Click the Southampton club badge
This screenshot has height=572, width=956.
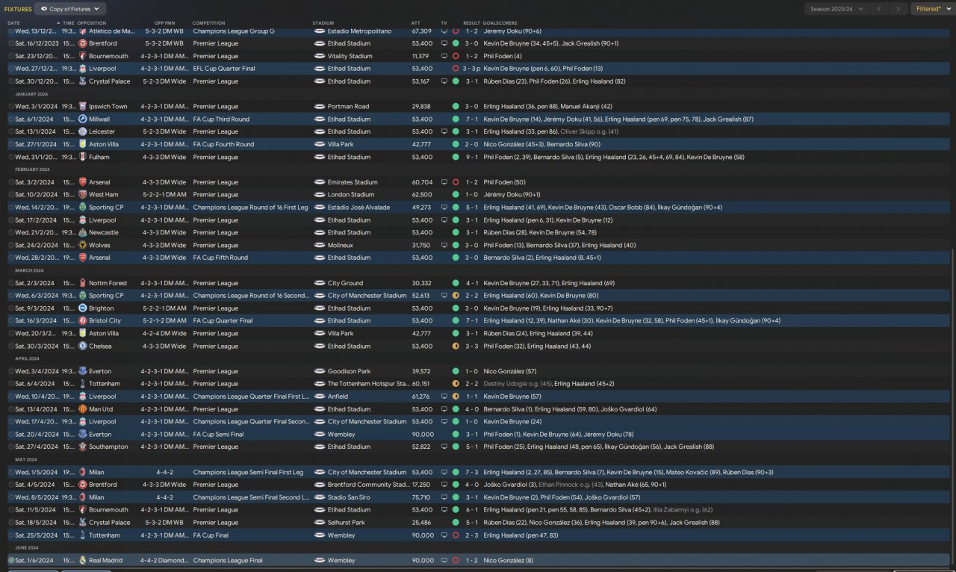pyautogui.click(x=83, y=447)
